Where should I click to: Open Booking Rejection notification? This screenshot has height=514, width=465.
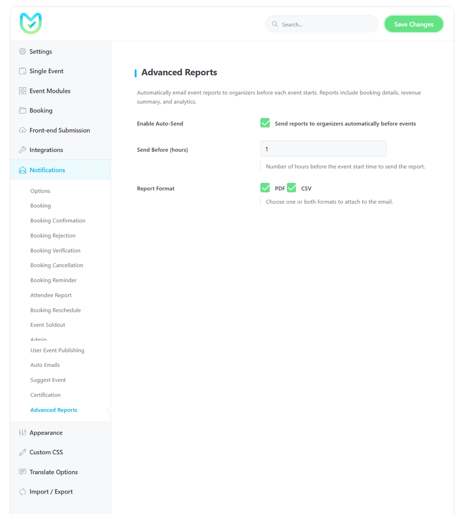click(x=53, y=236)
